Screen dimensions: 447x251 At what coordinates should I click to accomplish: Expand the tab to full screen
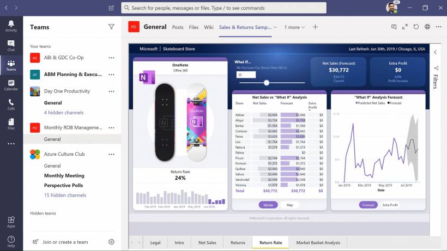click(404, 27)
